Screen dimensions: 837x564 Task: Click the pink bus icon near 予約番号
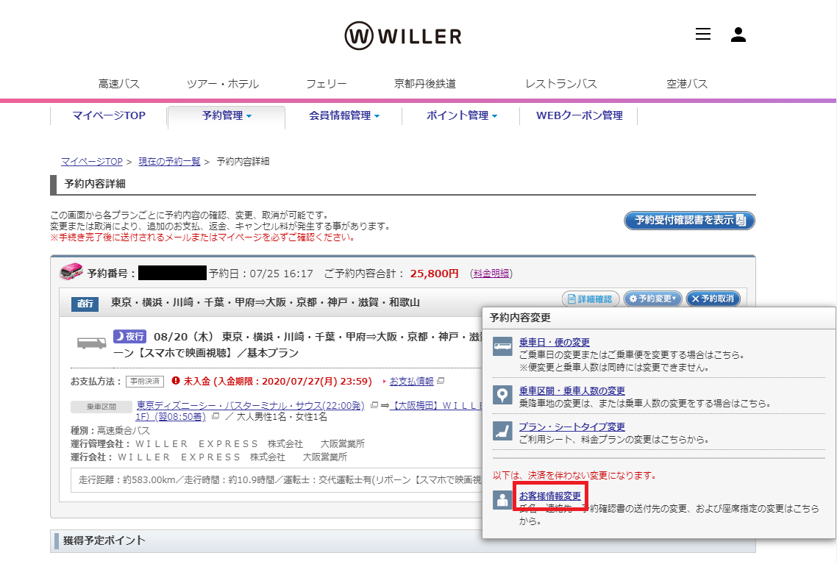pos(71,271)
